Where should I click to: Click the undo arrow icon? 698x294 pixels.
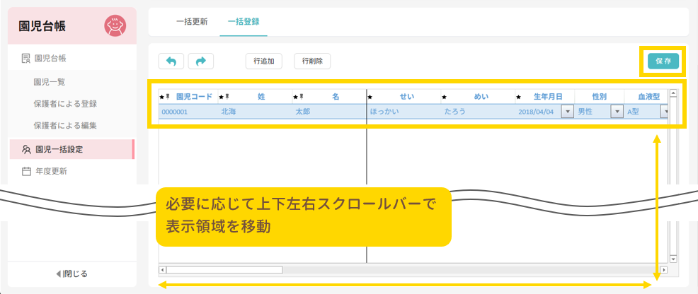tap(171, 61)
